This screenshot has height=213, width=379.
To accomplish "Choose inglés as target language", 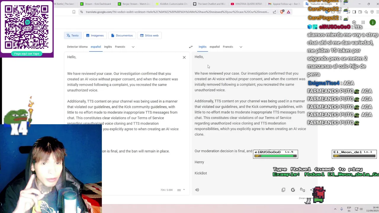I will click(203, 47).
